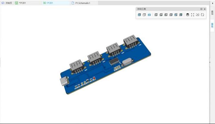Enable the blue translucent cube display mode
215x124 pixels.
pyautogui.click(x=149, y=15)
